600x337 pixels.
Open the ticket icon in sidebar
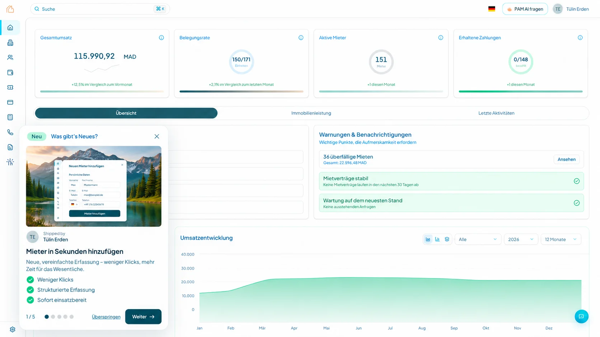click(10, 87)
